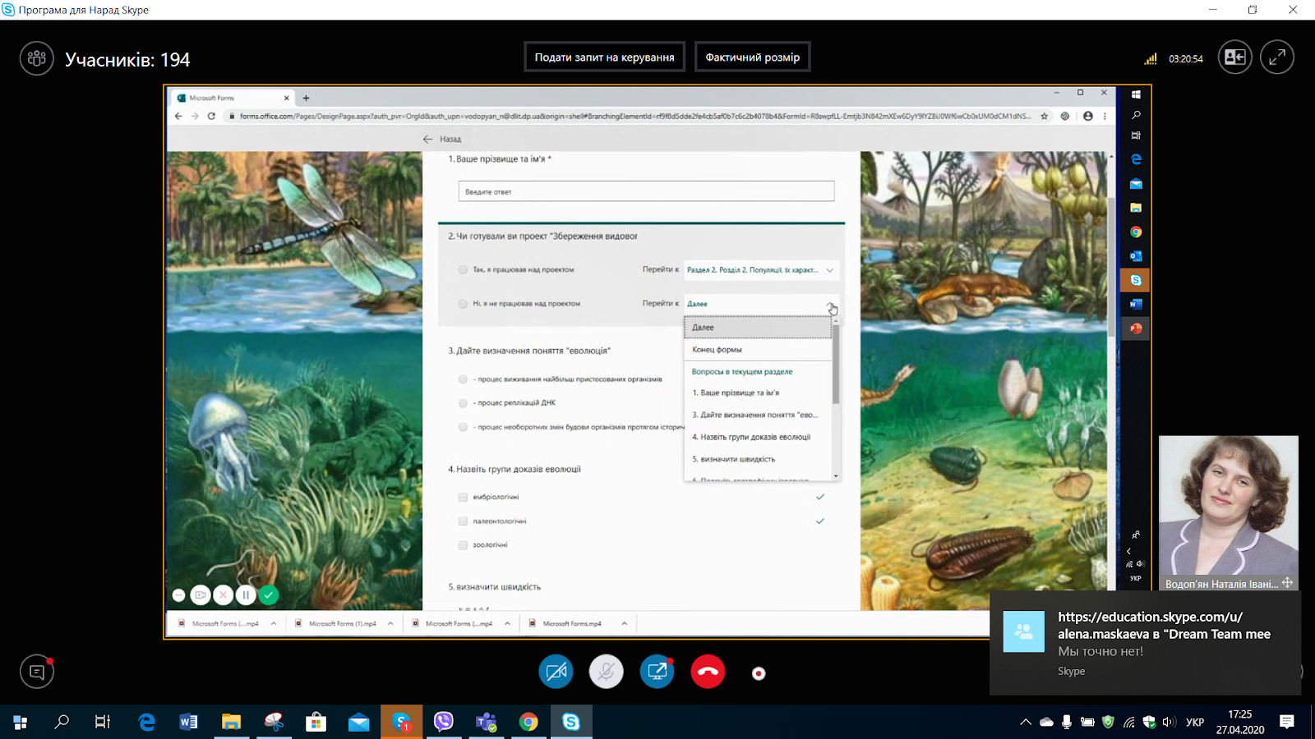Screen dimensions: 1315x739
Task: Choose 1. Ваше прізвище та ім'я option
Action: click(x=758, y=393)
